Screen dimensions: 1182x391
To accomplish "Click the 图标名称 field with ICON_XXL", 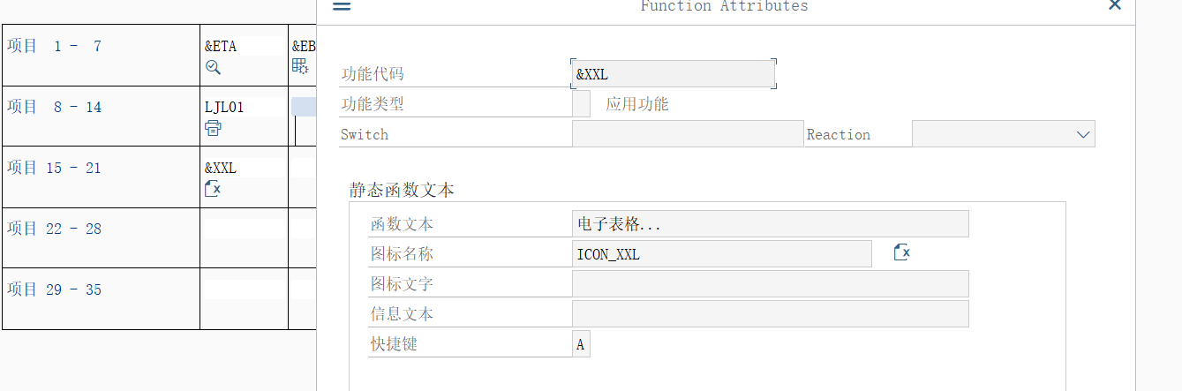I will 721,254.
